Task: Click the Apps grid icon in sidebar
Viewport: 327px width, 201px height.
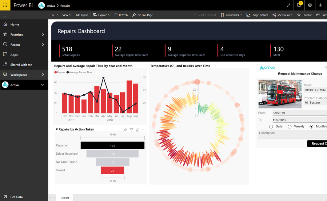Action: [x=5, y=55]
